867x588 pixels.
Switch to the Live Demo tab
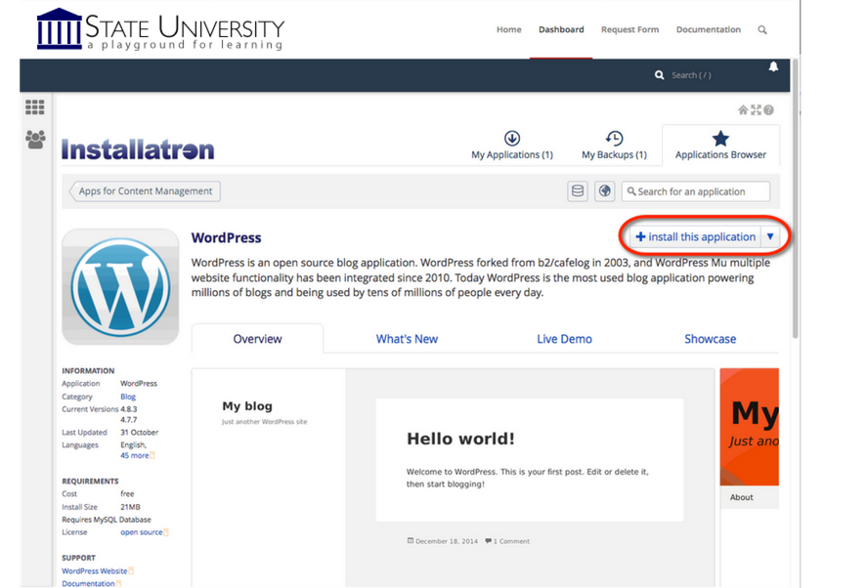(x=564, y=339)
